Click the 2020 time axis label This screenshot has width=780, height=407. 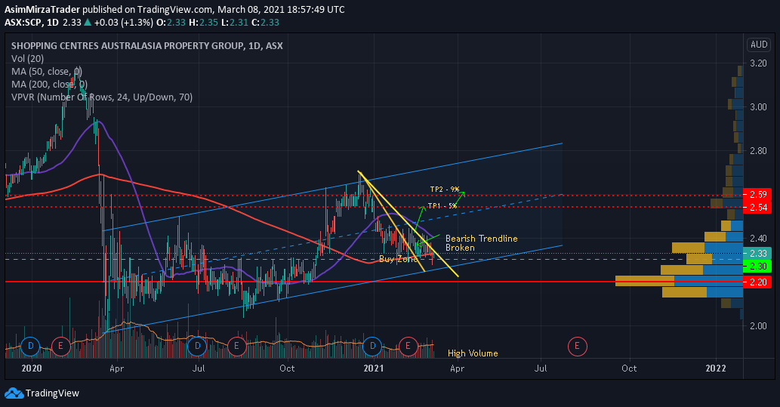click(32, 368)
